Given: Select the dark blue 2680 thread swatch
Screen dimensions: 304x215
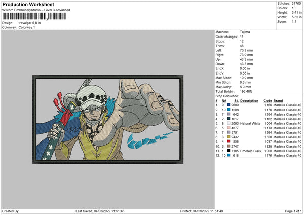Looking at the screenshot, I should (x=229, y=105).
